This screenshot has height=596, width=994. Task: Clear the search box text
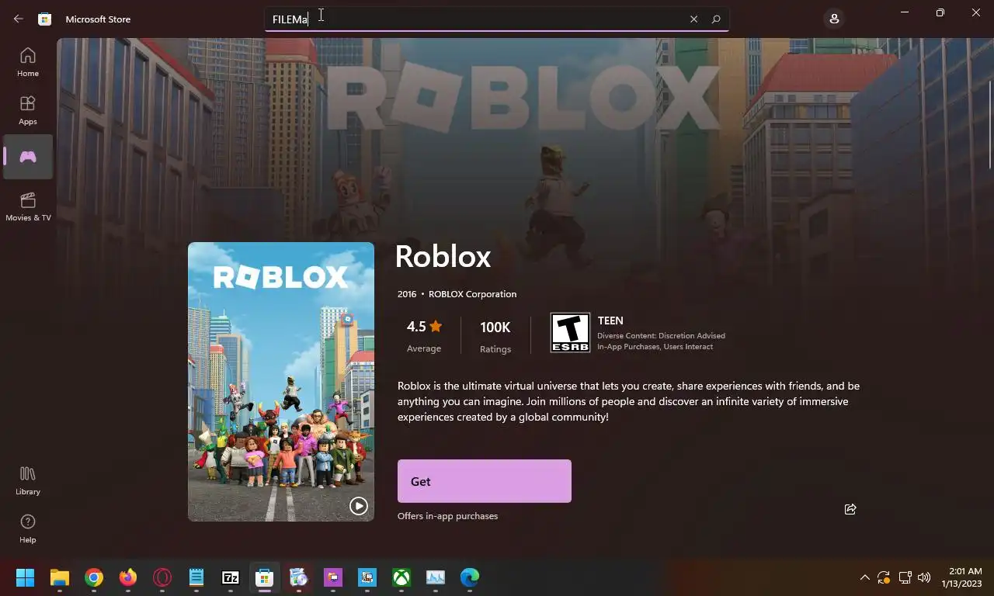coord(693,19)
